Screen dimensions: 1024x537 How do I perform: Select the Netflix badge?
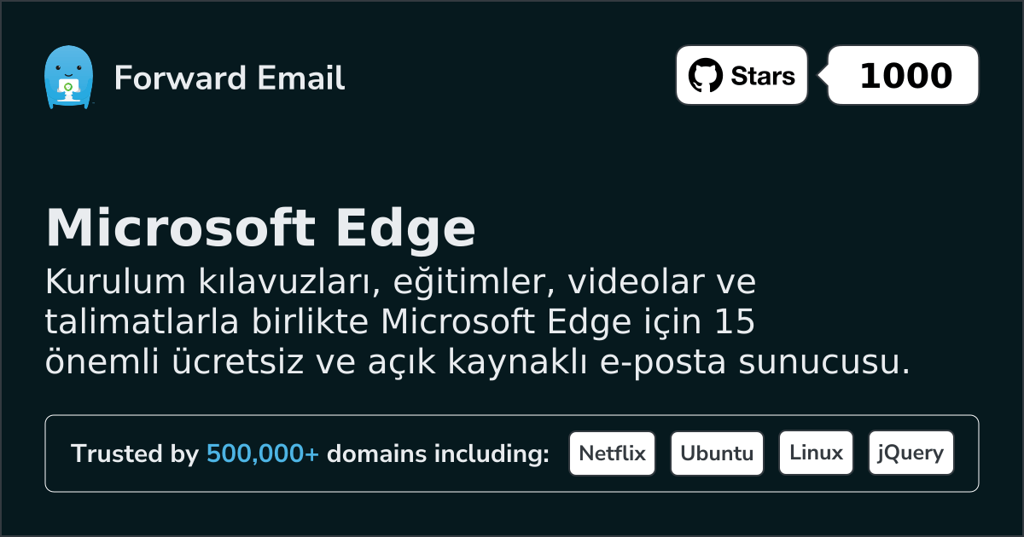pos(612,453)
